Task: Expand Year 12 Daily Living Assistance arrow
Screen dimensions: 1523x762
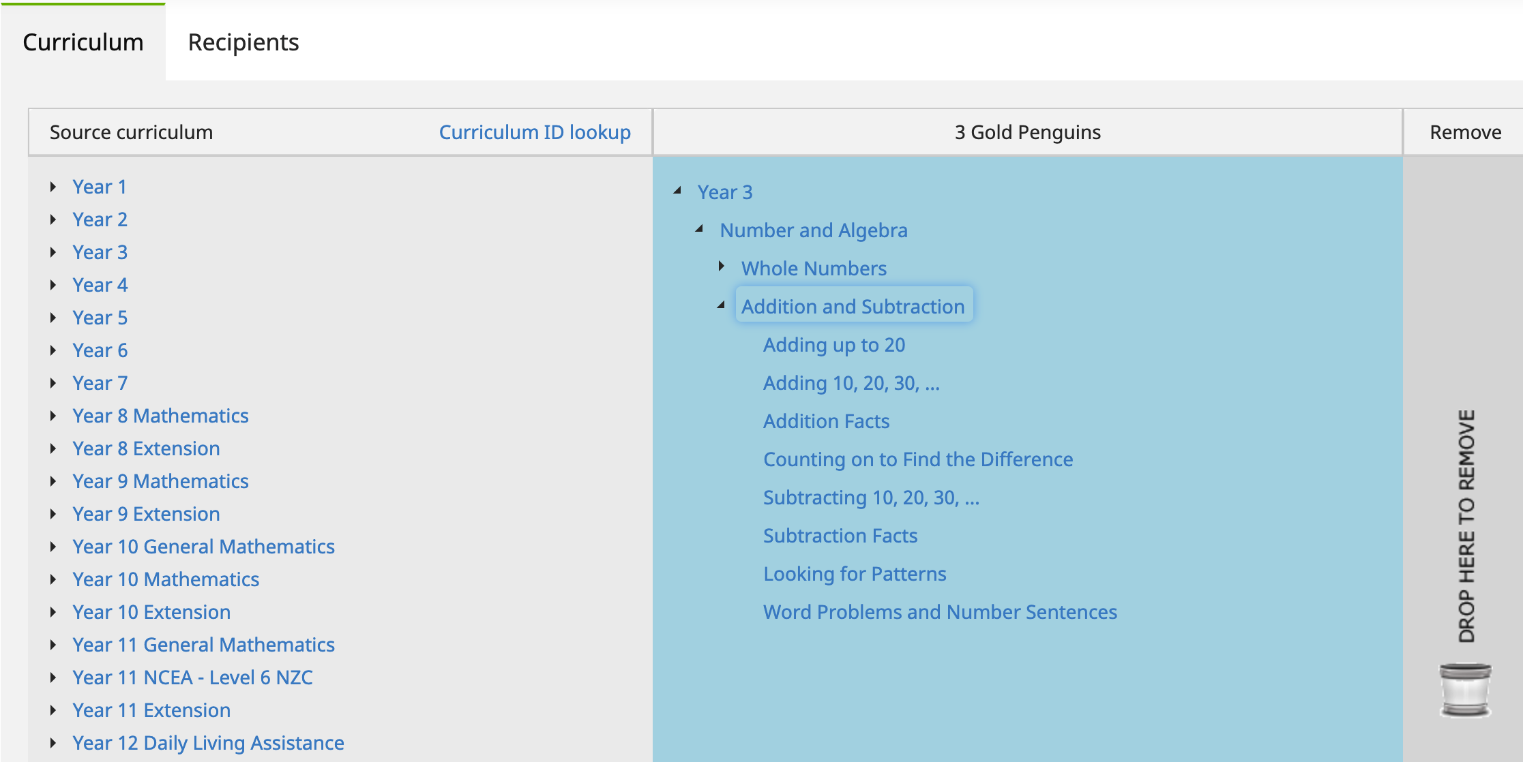Action: pyautogui.click(x=53, y=743)
